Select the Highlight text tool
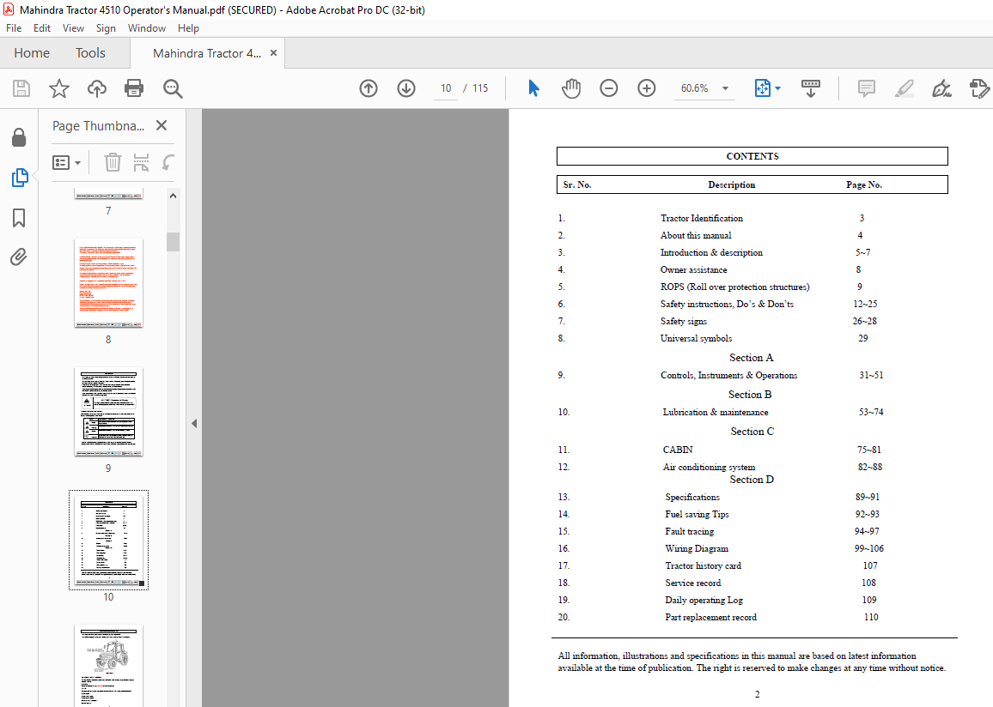This screenshot has width=993, height=707. [905, 88]
